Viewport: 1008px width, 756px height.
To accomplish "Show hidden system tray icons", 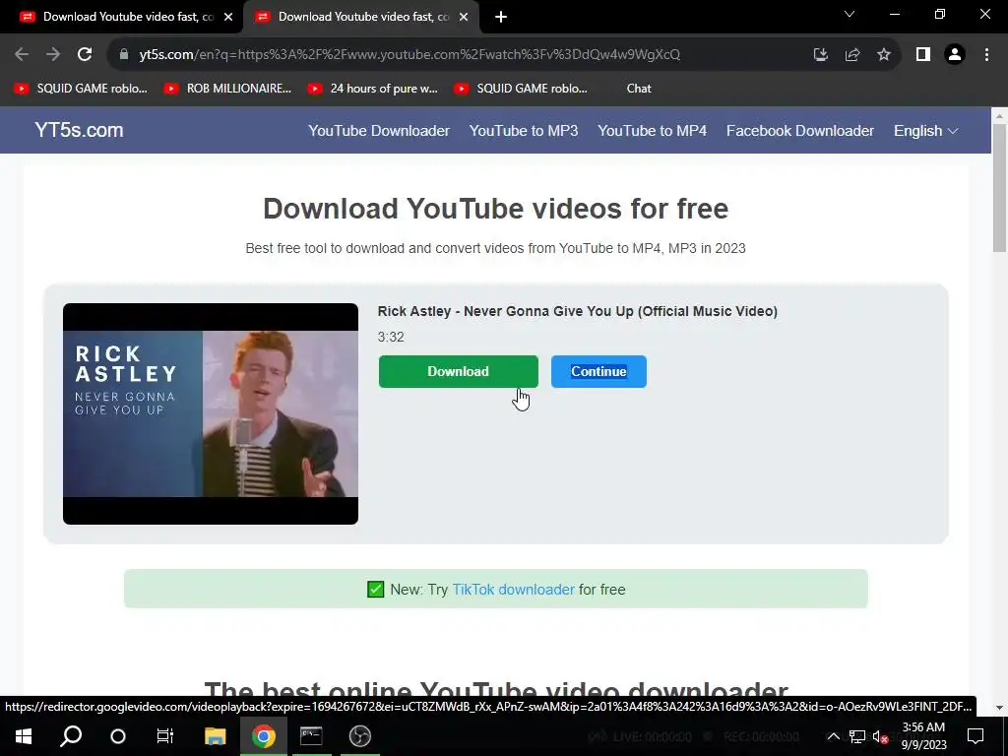I will coord(833,736).
